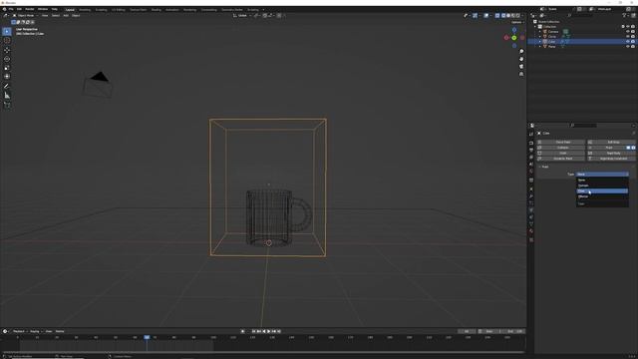Click the viewport zoom magnifier icon

pyautogui.click(x=521, y=51)
